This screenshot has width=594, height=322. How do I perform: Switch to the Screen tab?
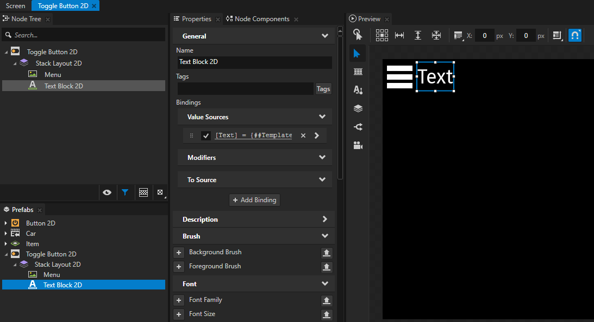coord(16,6)
